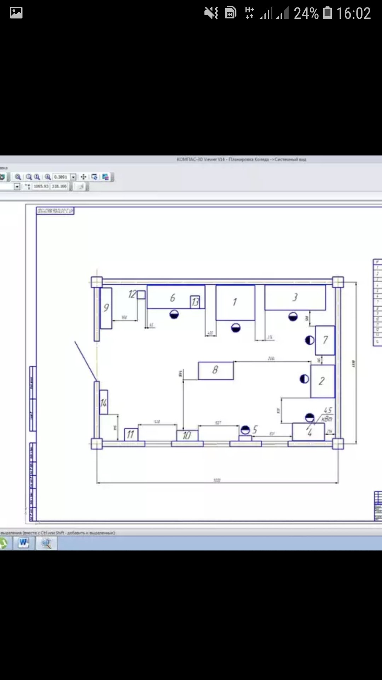This screenshot has height=680, width=382.
Task: Click the first zoom magnifier icon
Action: 18,177
